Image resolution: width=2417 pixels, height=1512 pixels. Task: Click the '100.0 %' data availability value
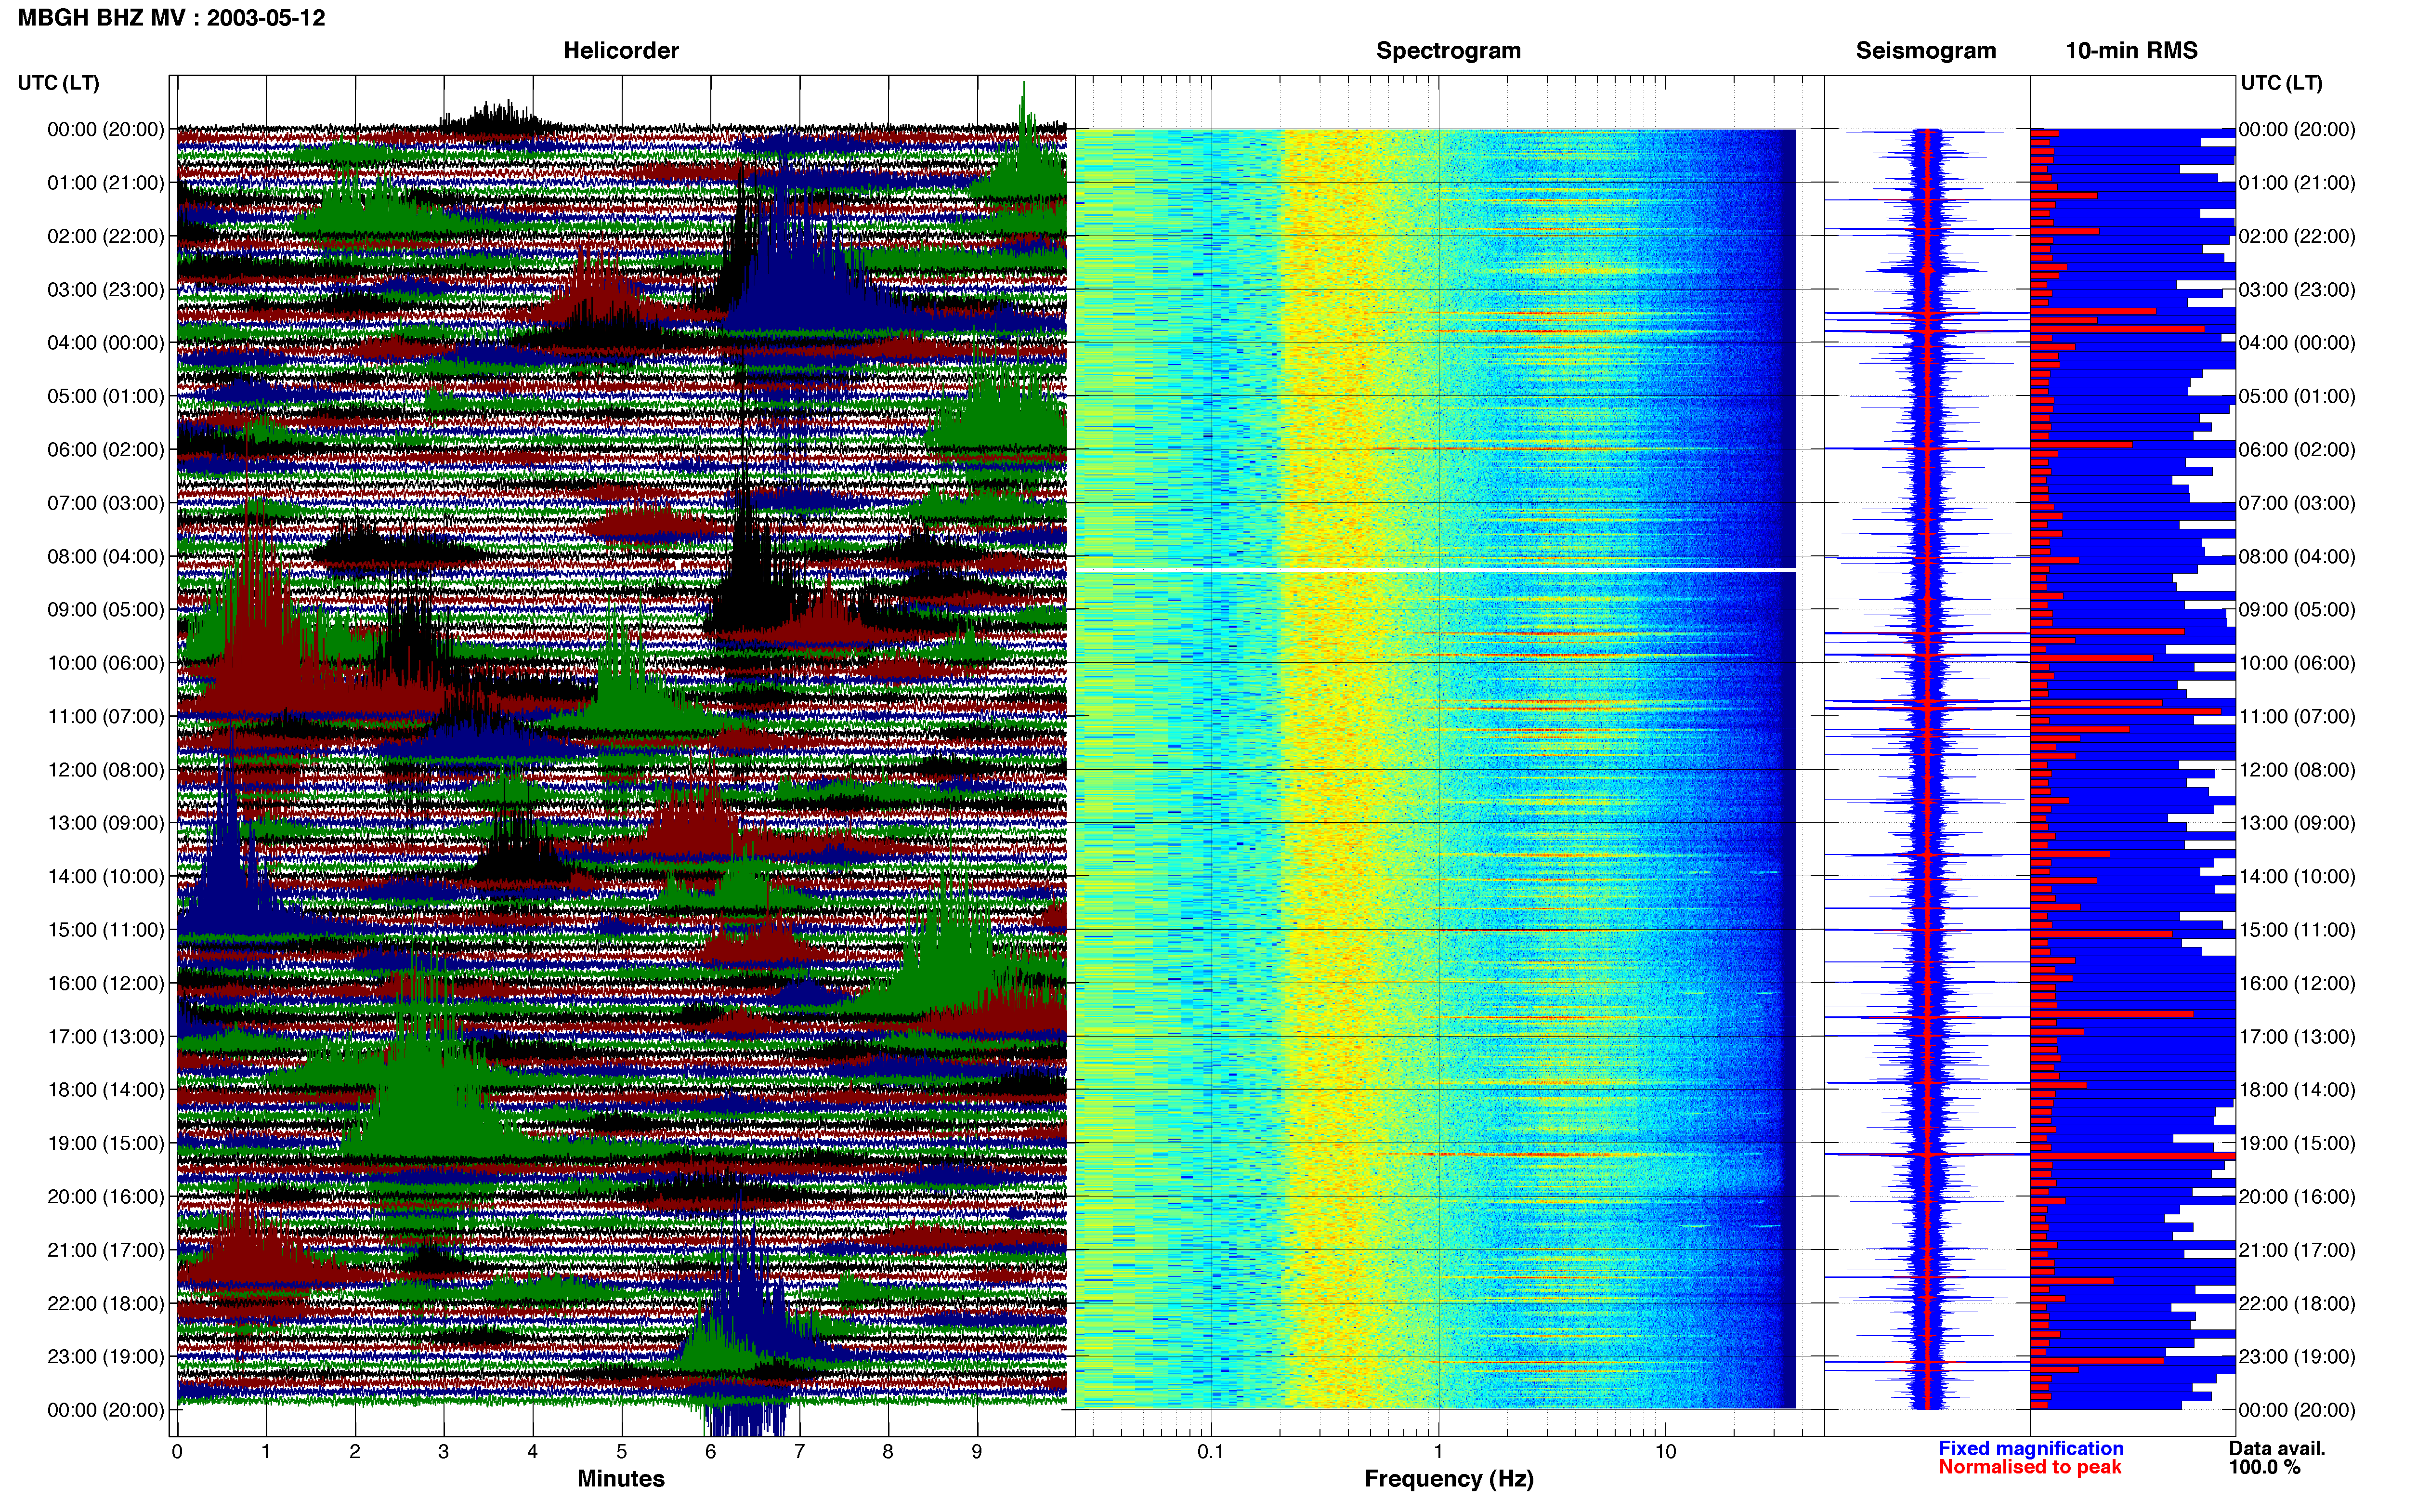pos(2264,1468)
